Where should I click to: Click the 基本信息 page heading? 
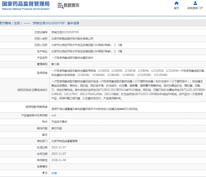click(73, 23)
